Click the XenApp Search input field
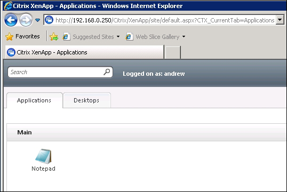Viewport: 287px width, 192px height. (60, 72)
